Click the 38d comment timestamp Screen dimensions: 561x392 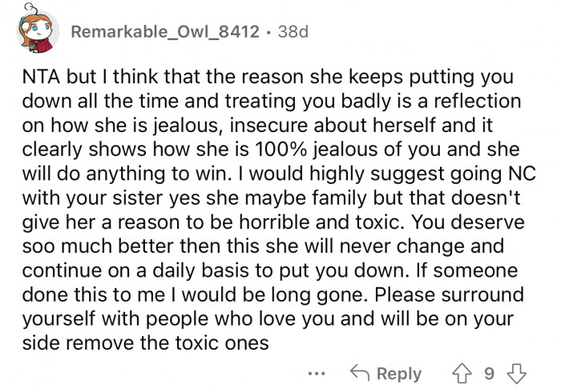[293, 33]
